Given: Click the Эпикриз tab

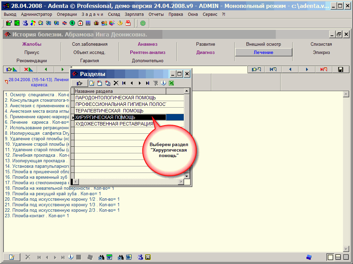Looking at the screenshot, I should [321, 53].
